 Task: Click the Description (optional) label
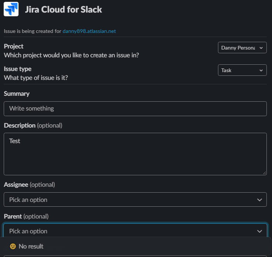33,125
